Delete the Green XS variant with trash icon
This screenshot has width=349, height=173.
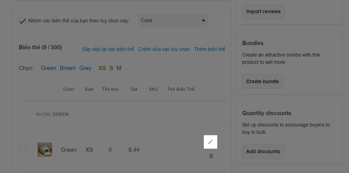[x=211, y=156]
